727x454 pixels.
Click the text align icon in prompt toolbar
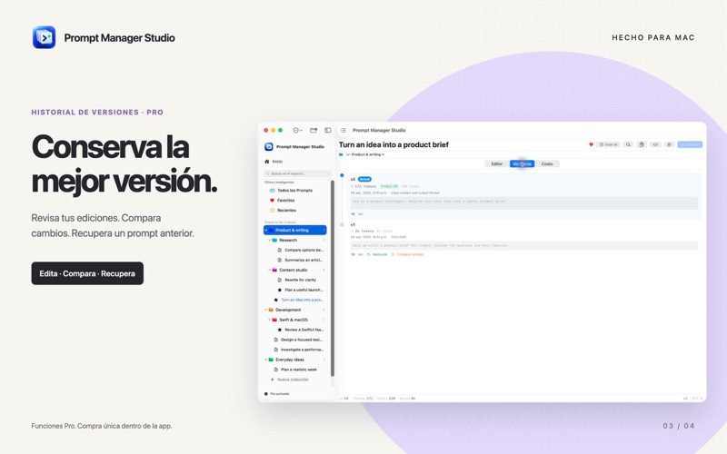pos(669,144)
